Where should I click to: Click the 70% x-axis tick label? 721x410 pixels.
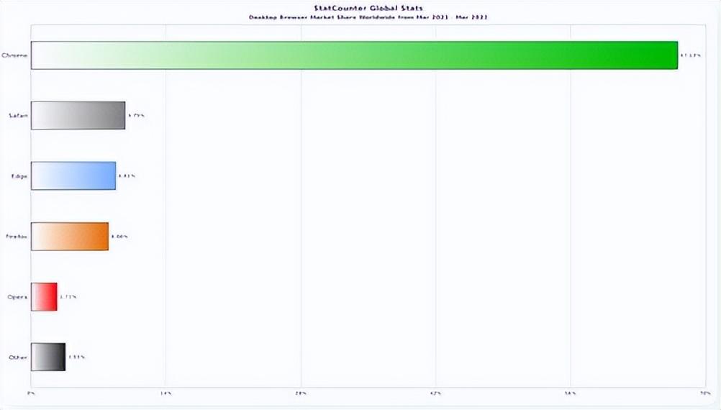704,393
